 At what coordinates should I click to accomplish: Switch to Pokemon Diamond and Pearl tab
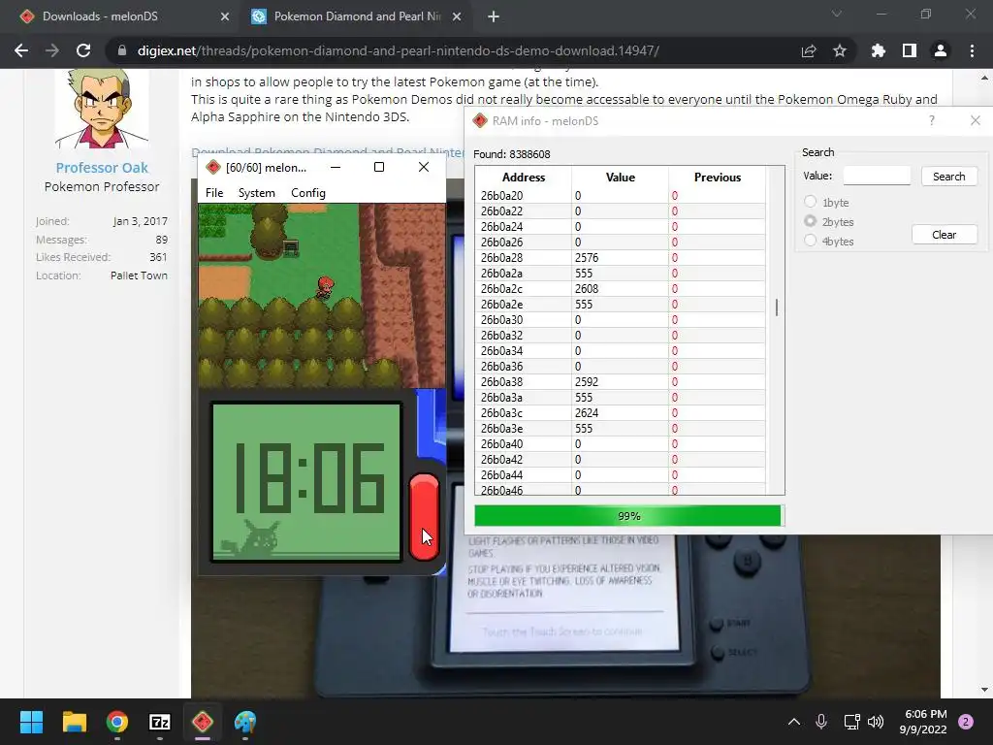tap(357, 16)
